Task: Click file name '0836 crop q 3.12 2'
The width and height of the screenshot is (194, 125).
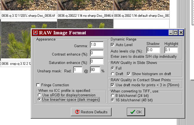Action: click(16, 64)
